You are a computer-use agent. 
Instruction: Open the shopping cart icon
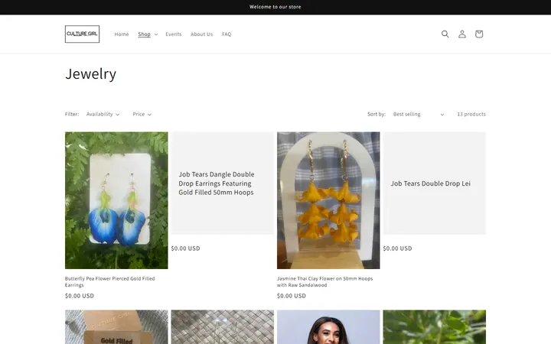479,34
